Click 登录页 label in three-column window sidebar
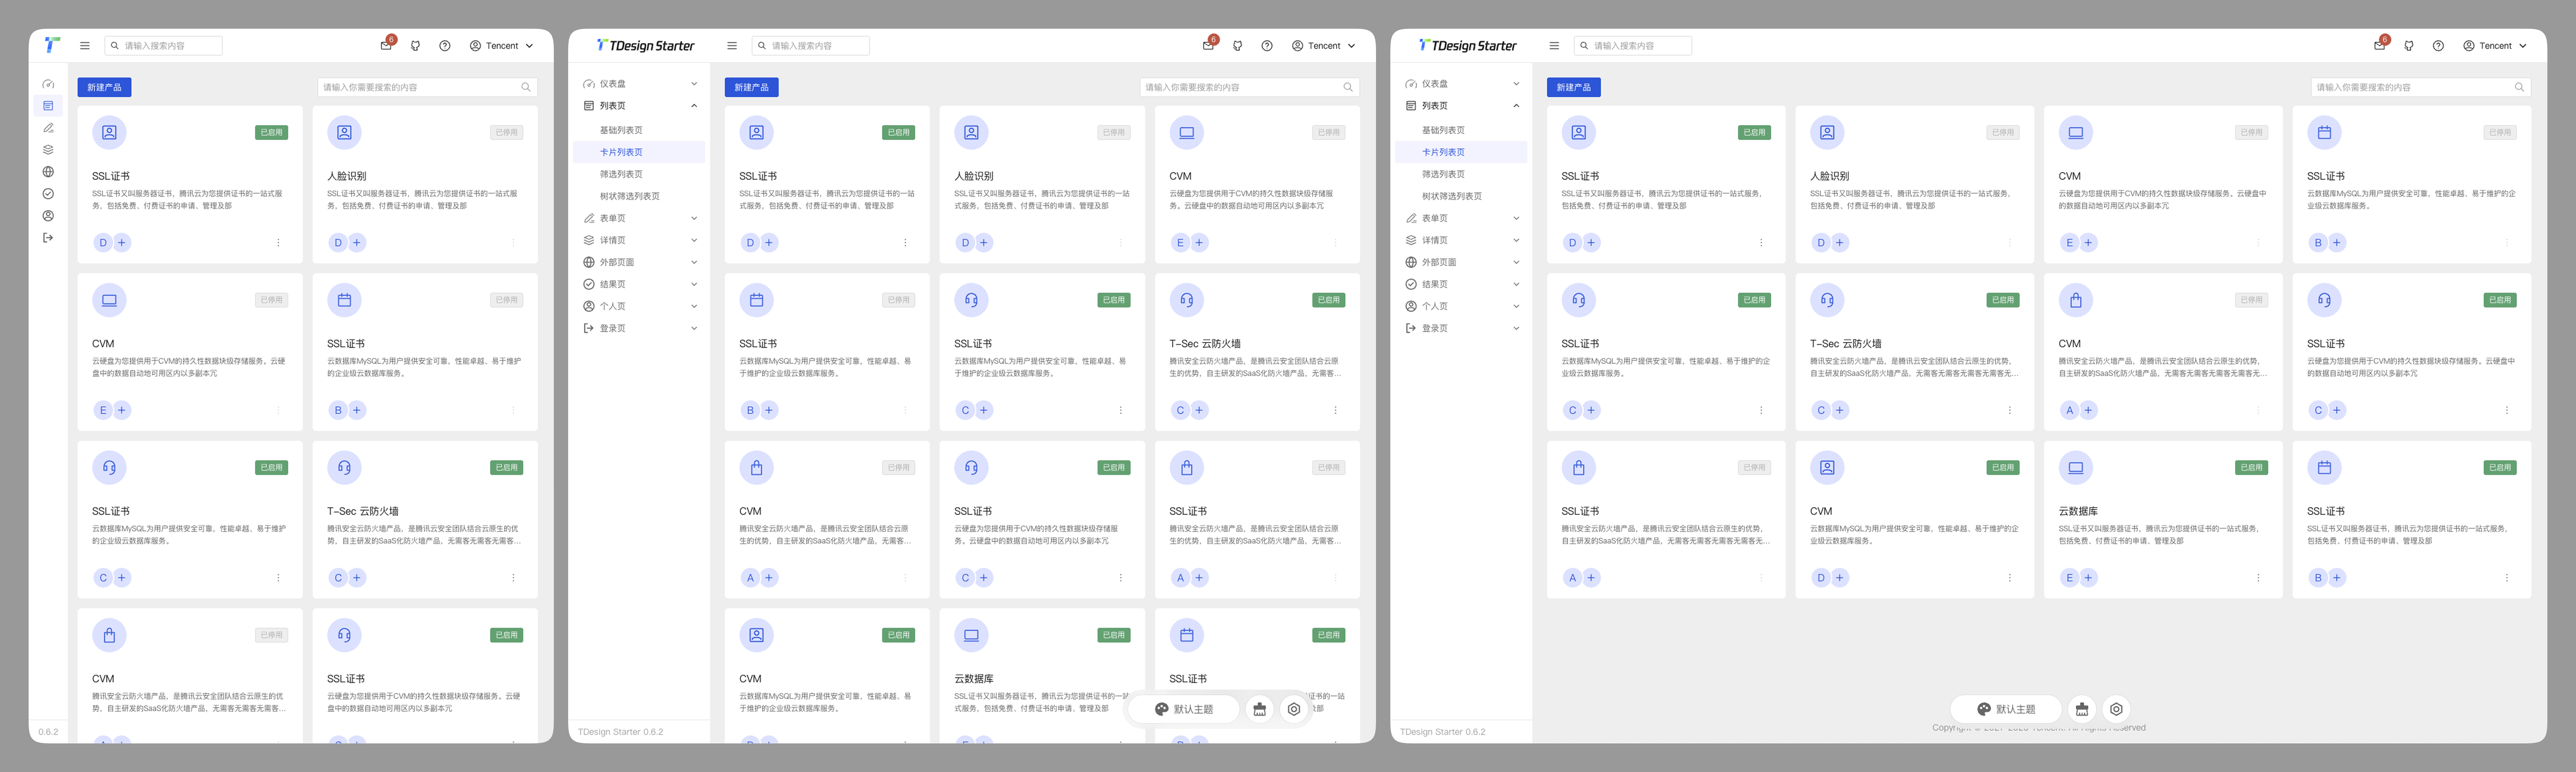The height and width of the screenshot is (772, 2576). [612, 328]
